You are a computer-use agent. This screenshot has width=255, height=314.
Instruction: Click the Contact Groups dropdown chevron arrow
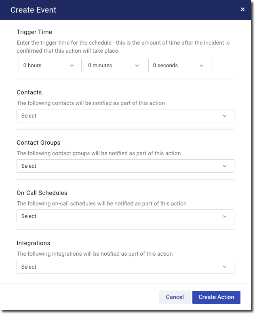(225, 166)
